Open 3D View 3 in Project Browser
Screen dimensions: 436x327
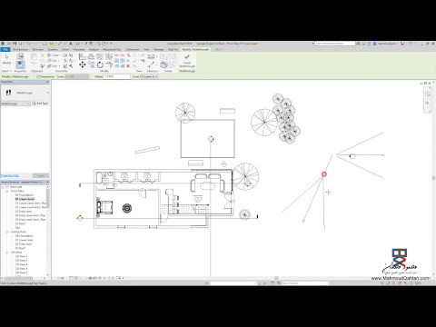(x=21, y=264)
